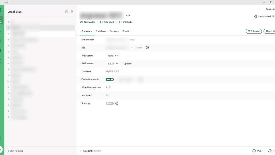Click the MySQL 8.4.0 database value
Viewport: 275px width, 155px height.
tap(112, 71)
